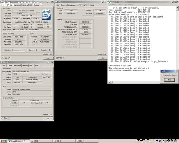Open the Windows Start button
The height and width of the screenshot is (143, 179).
(x=4, y=141)
